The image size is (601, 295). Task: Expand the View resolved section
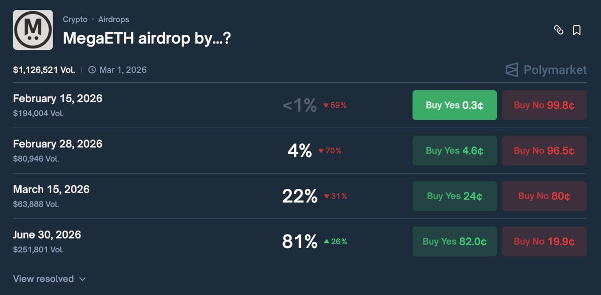[43, 279]
